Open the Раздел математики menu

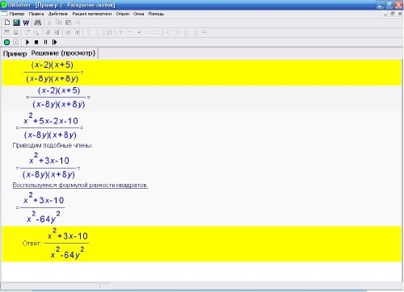point(92,14)
